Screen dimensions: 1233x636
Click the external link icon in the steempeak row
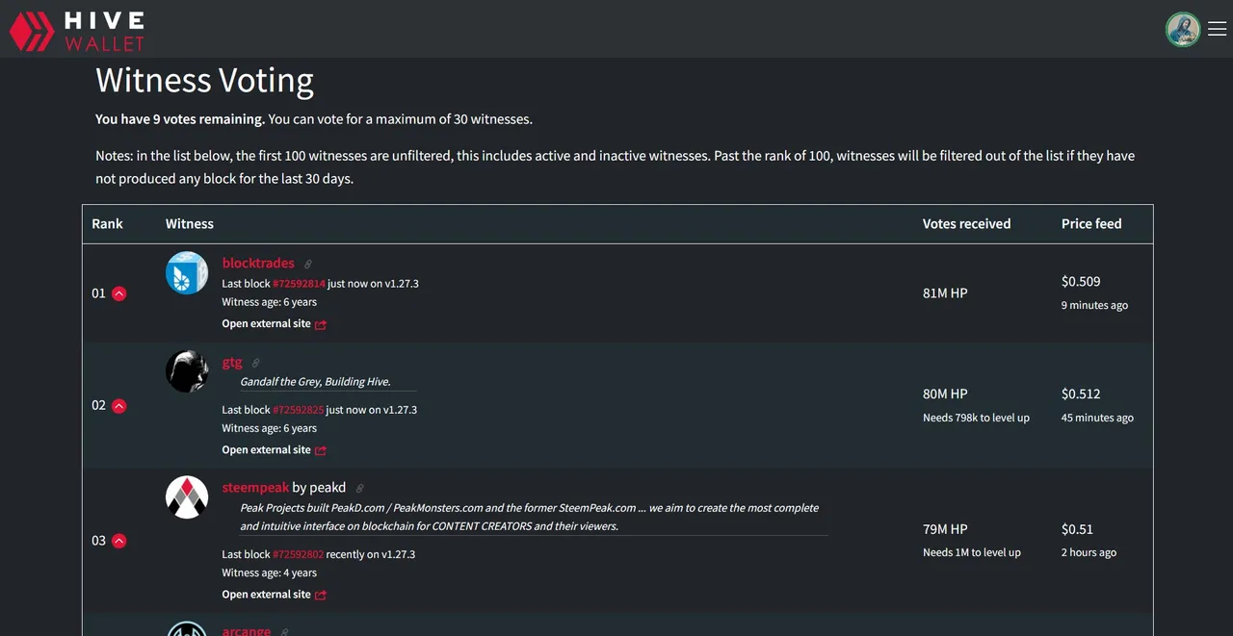point(321,595)
